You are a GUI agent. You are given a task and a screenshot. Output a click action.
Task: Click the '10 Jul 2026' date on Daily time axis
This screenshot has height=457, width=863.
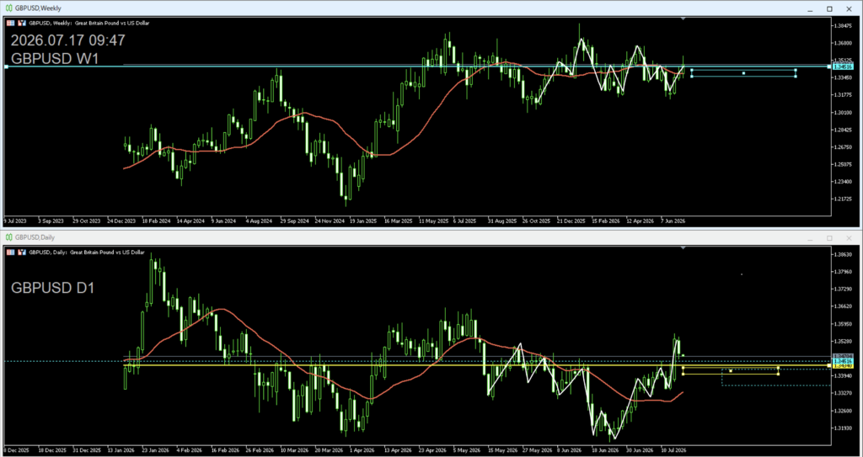pyautogui.click(x=673, y=449)
